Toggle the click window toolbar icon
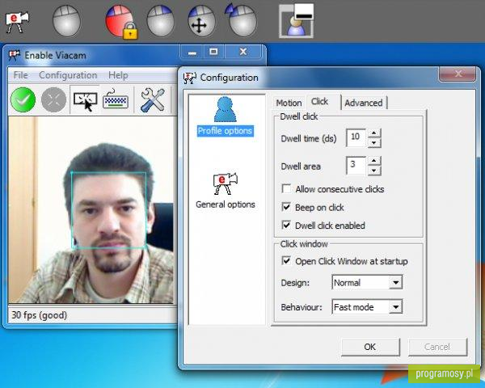Screen dimensions: 485x388 click(x=85, y=100)
